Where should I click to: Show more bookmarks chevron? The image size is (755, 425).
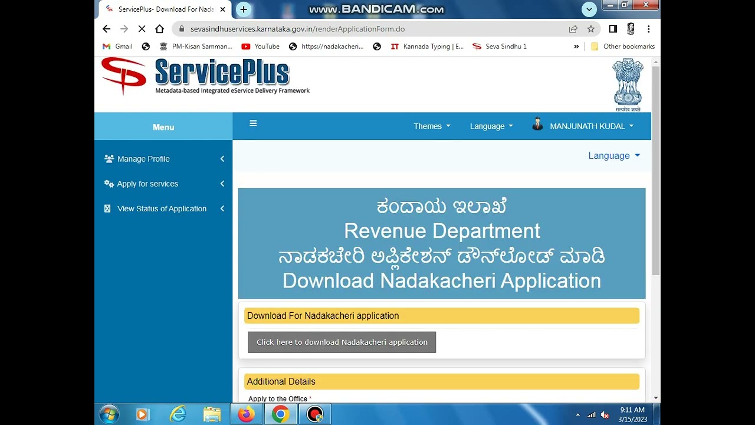point(576,47)
